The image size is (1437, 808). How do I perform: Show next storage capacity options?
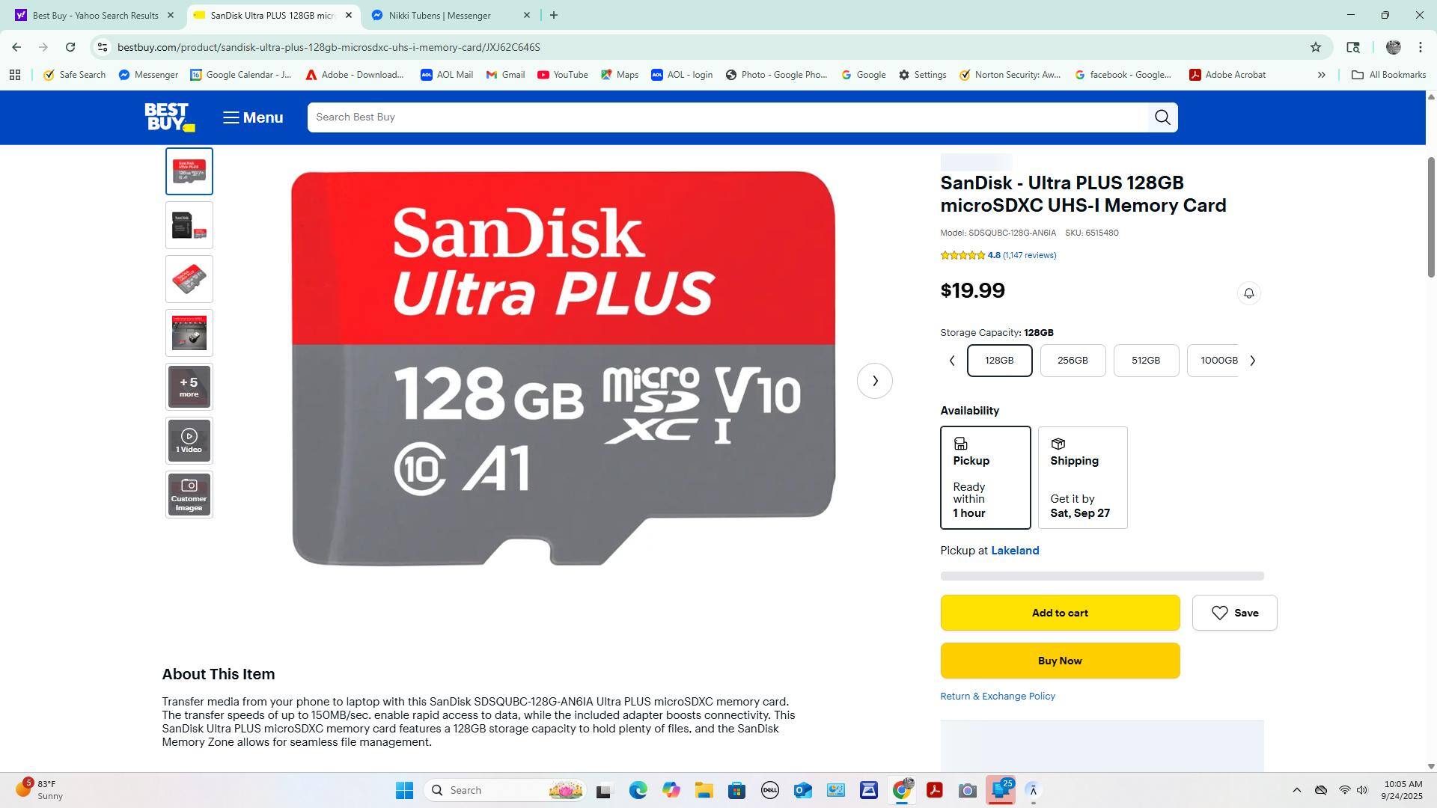click(1253, 361)
